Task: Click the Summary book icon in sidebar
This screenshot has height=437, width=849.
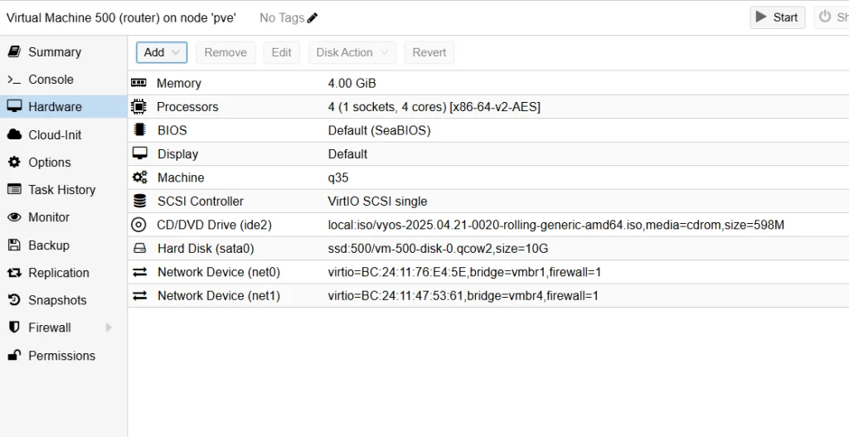Action: [14, 51]
